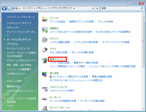Open その他のオプション in sidebar

pyautogui.click(x=17, y=74)
